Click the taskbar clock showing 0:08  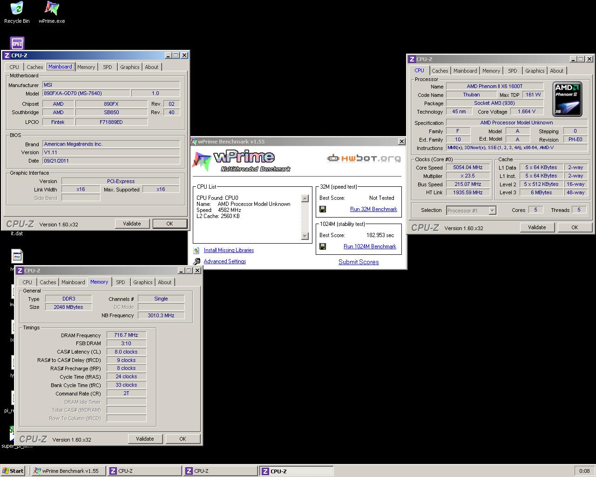584,471
